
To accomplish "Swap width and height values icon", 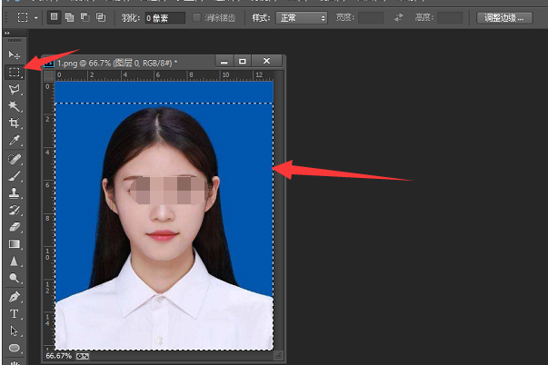I will tap(398, 17).
